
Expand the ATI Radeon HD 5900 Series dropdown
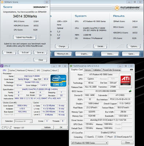tap(90, 143)
